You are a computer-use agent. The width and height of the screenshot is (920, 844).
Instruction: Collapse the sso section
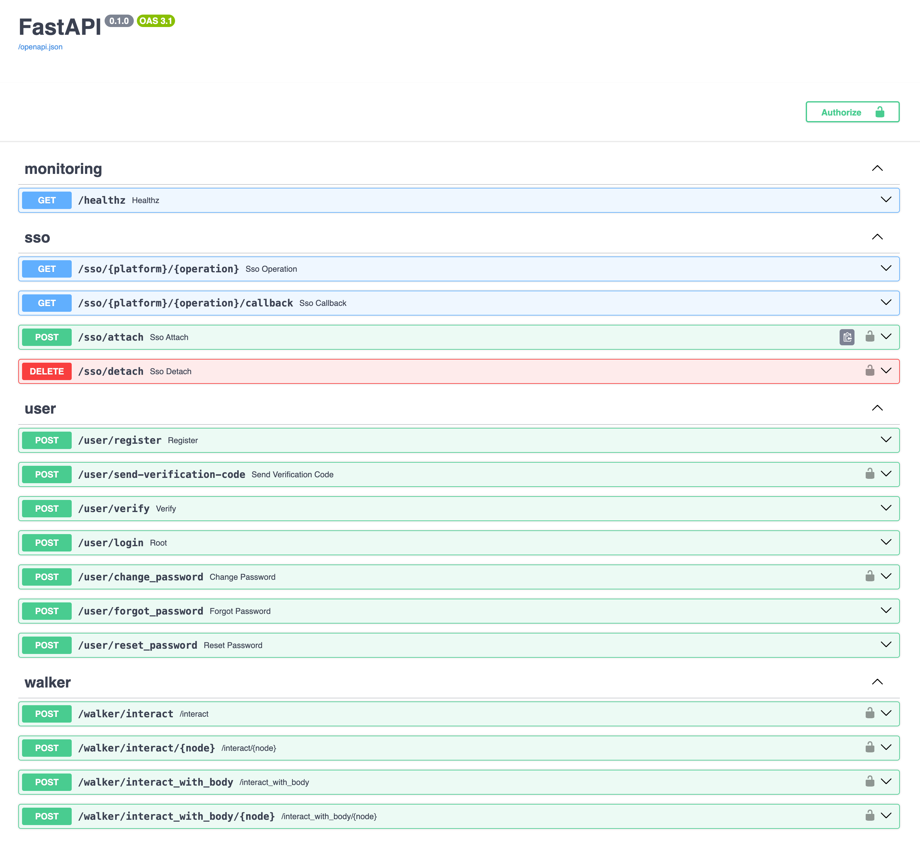click(x=877, y=237)
